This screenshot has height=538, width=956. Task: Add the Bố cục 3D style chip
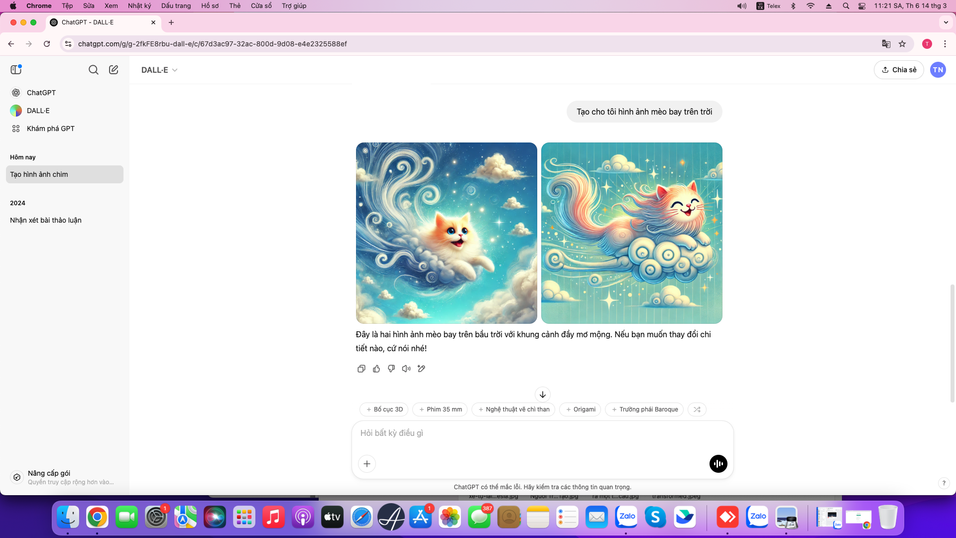point(384,409)
